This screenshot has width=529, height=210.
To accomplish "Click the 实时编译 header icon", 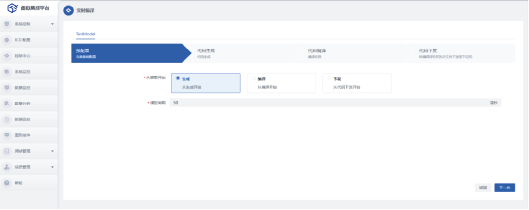I will 69,11.
